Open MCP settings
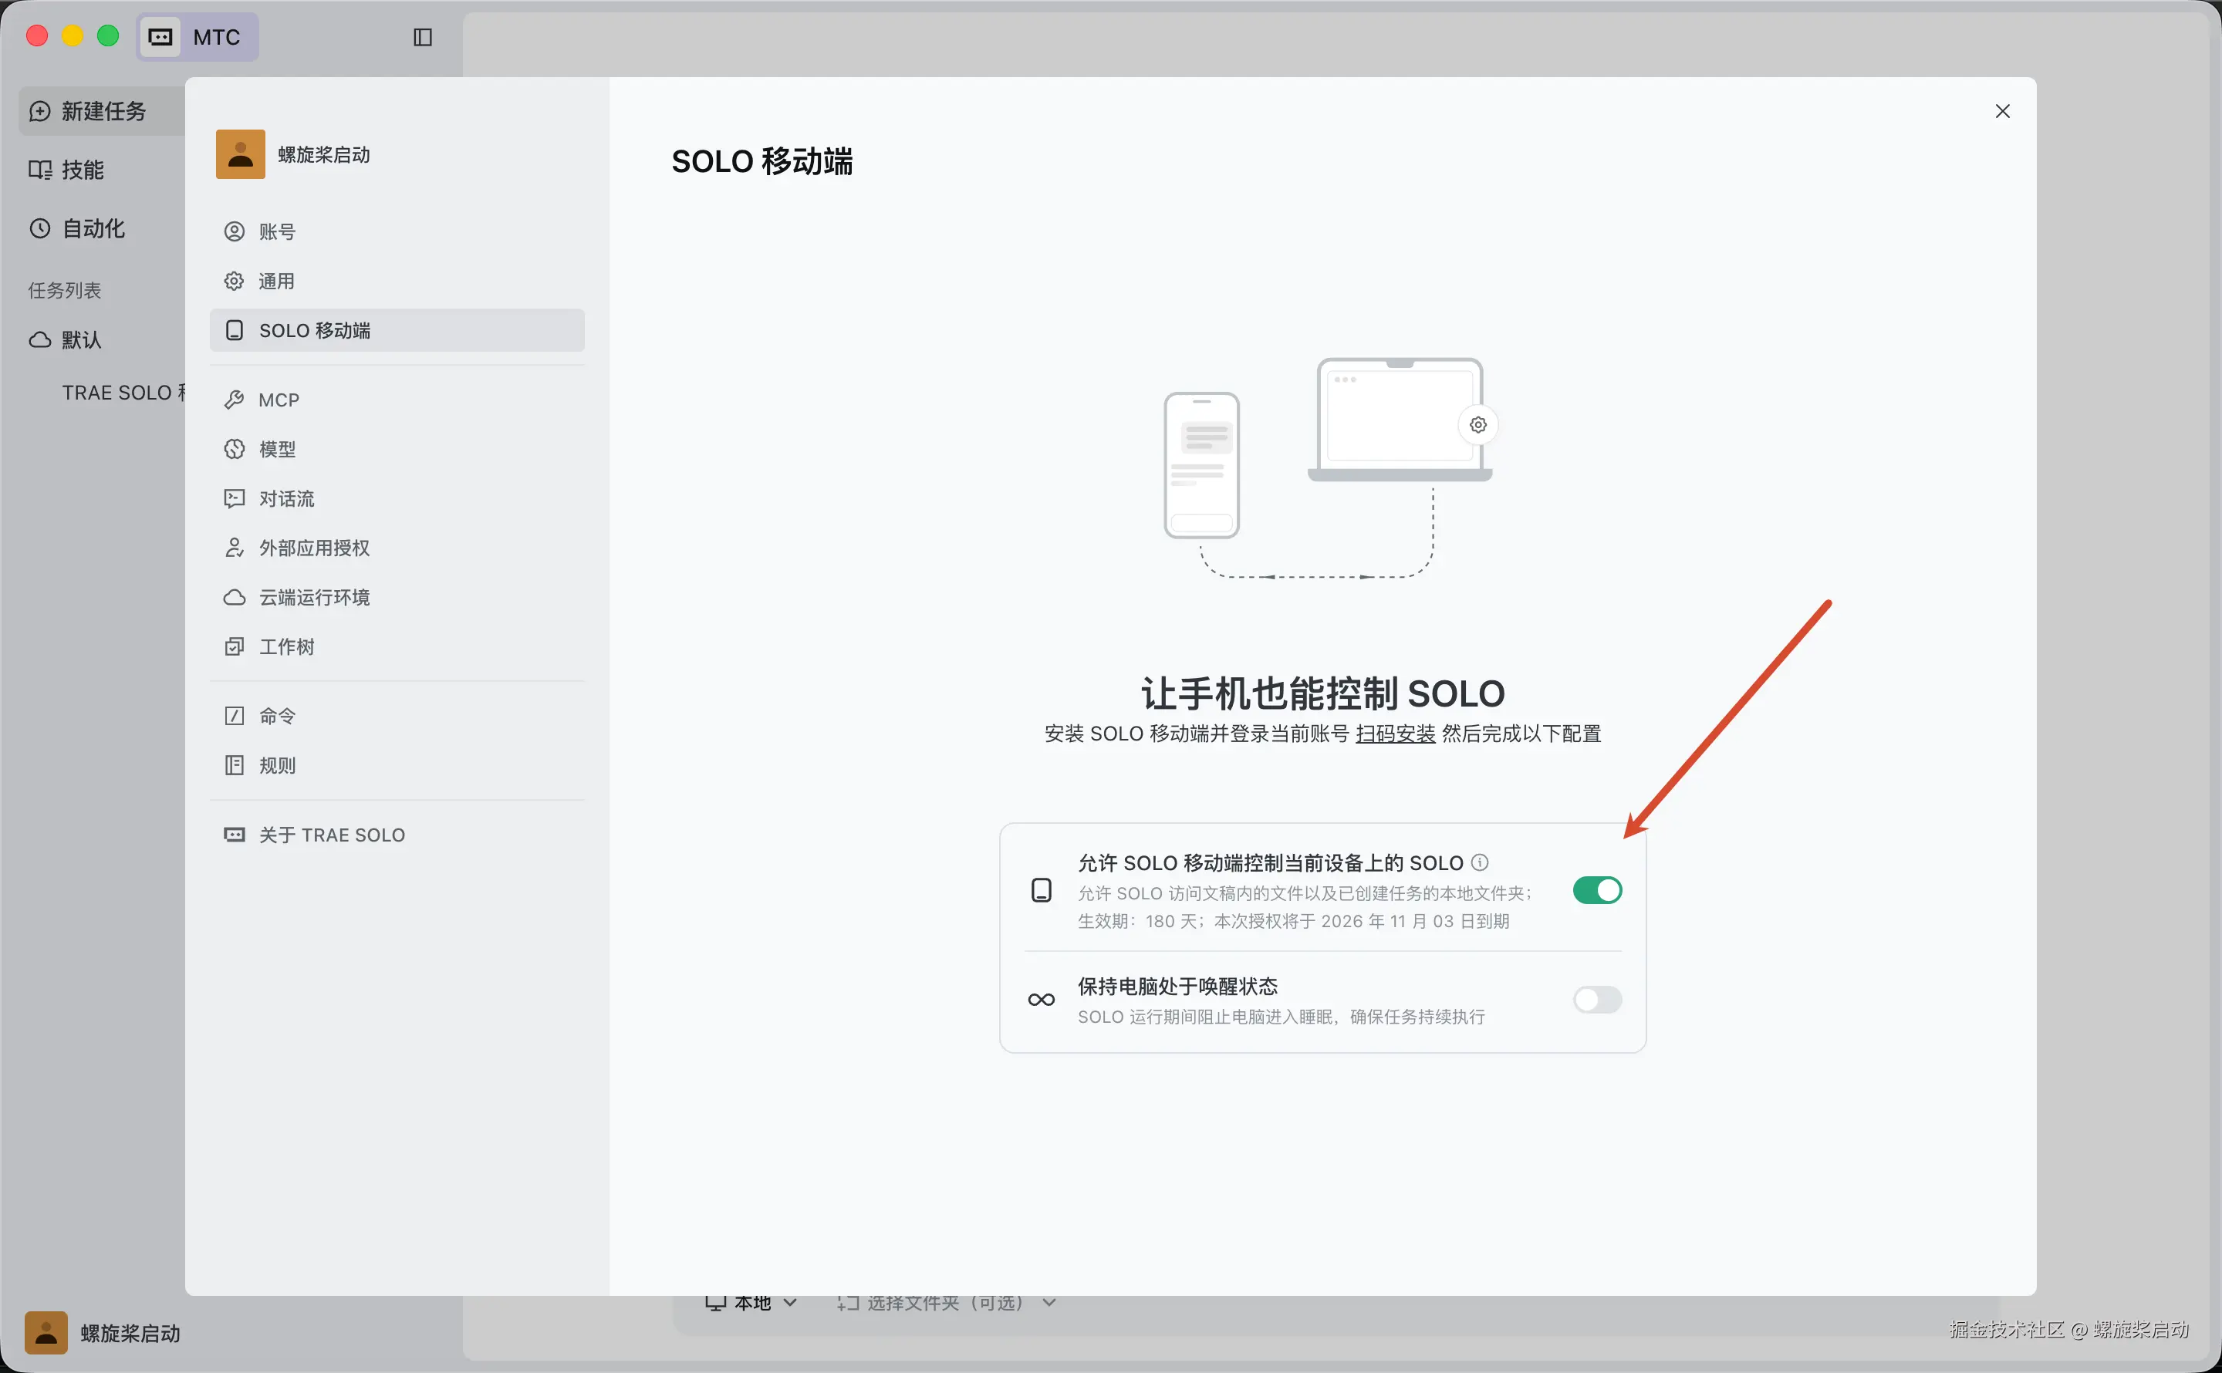Image resolution: width=2222 pixels, height=1373 pixels. [397, 400]
